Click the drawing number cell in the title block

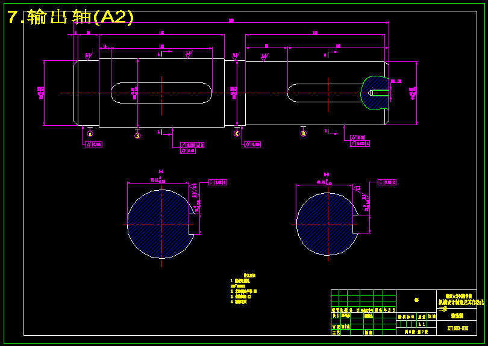pyautogui.click(x=458, y=329)
